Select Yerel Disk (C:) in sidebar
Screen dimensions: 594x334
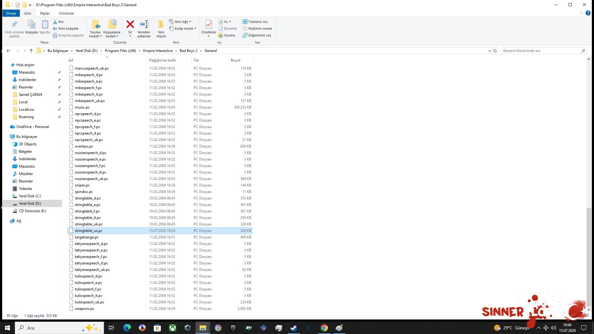click(x=30, y=196)
